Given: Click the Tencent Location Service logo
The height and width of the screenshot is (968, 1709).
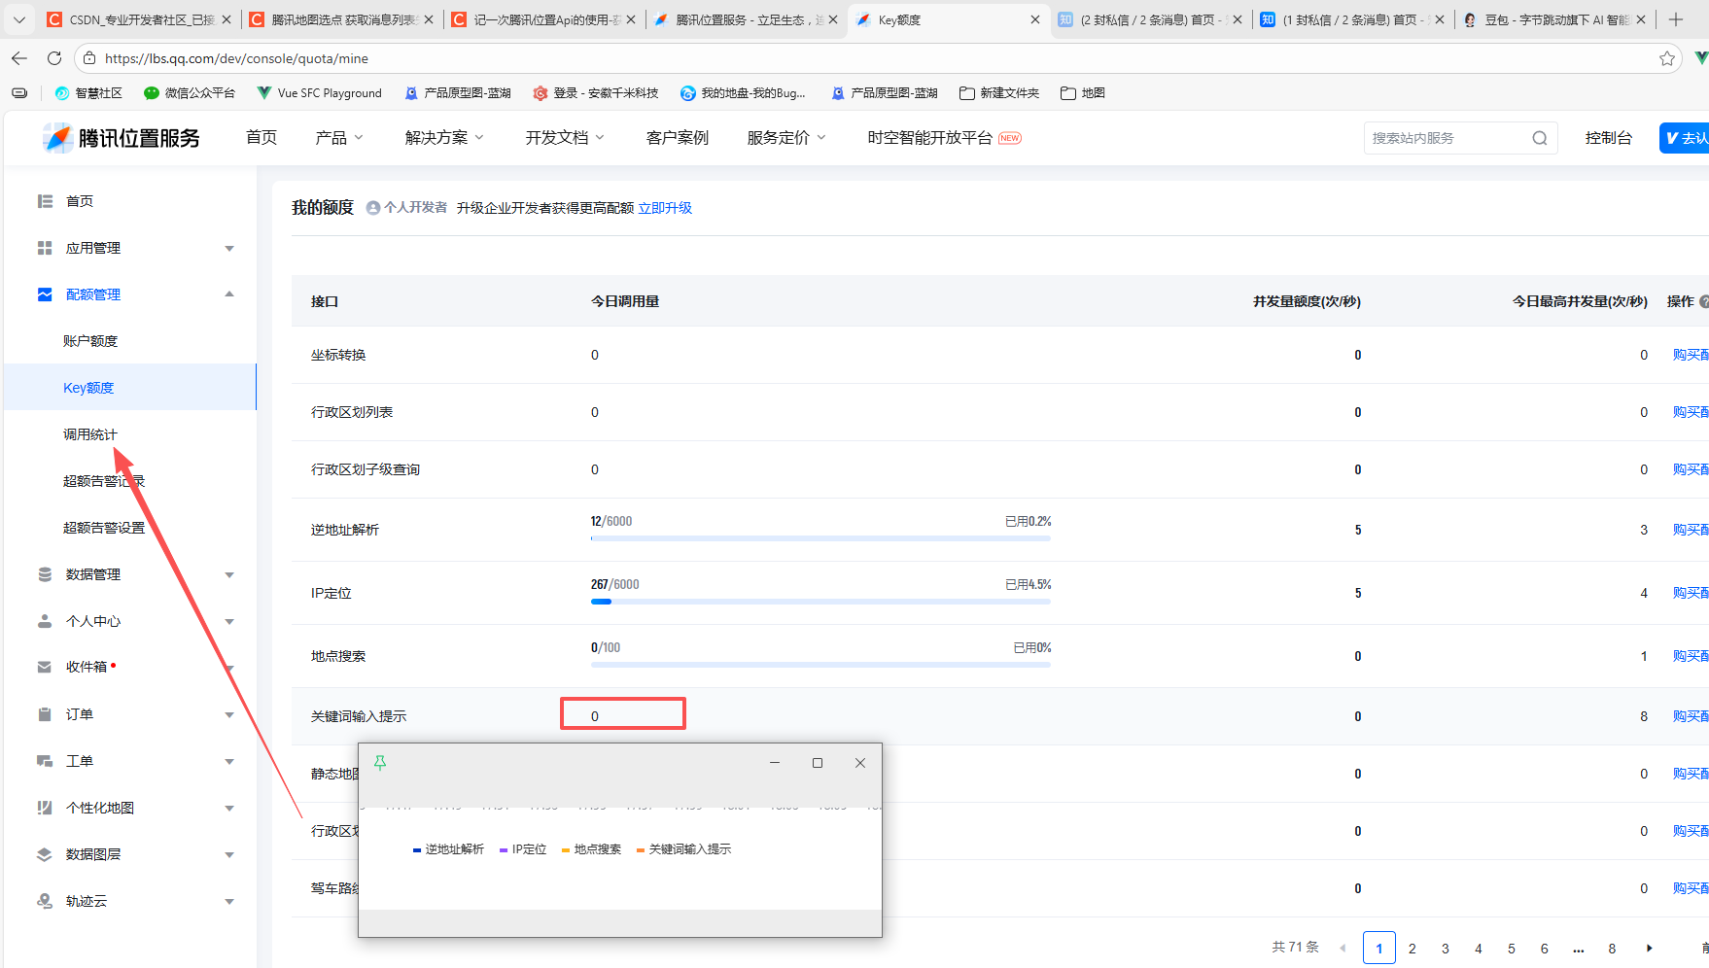Looking at the screenshot, I should [x=122, y=138].
